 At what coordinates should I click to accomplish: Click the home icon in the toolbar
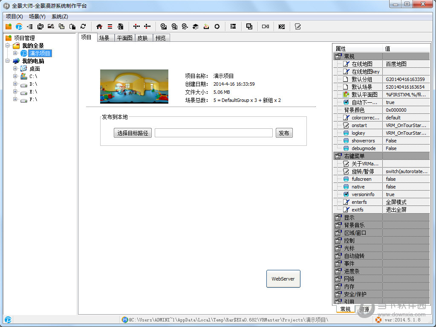[x=99, y=26]
